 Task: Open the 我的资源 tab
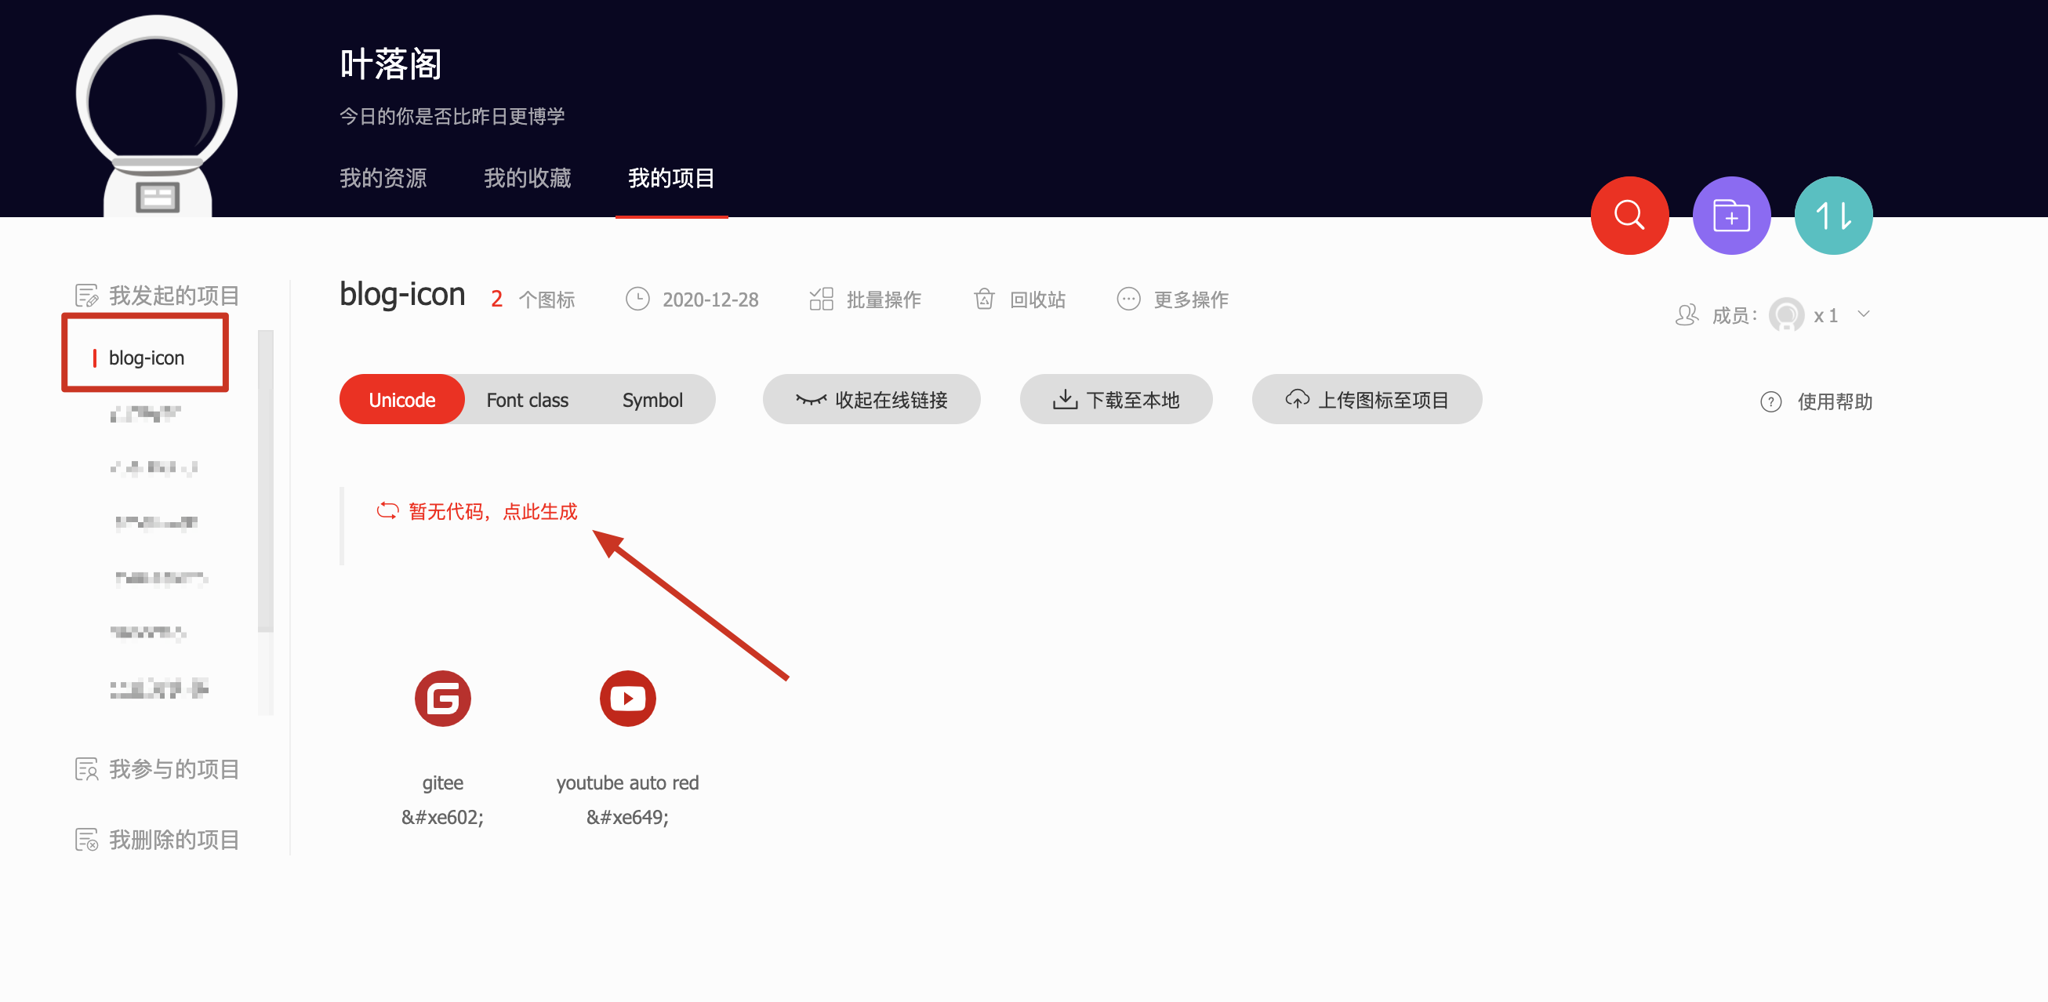point(383,178)
